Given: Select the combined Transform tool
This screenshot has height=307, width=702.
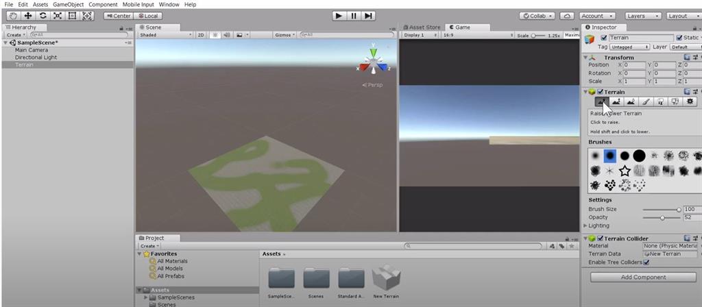Looking at the screenshot, I should (x=87, y=16).
